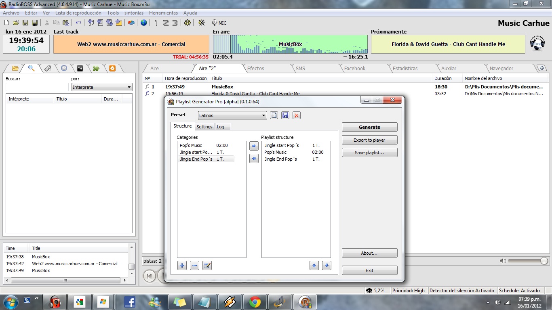
Task: Click the Undo arrow in the main toolbar
Action: pos(78,23)
